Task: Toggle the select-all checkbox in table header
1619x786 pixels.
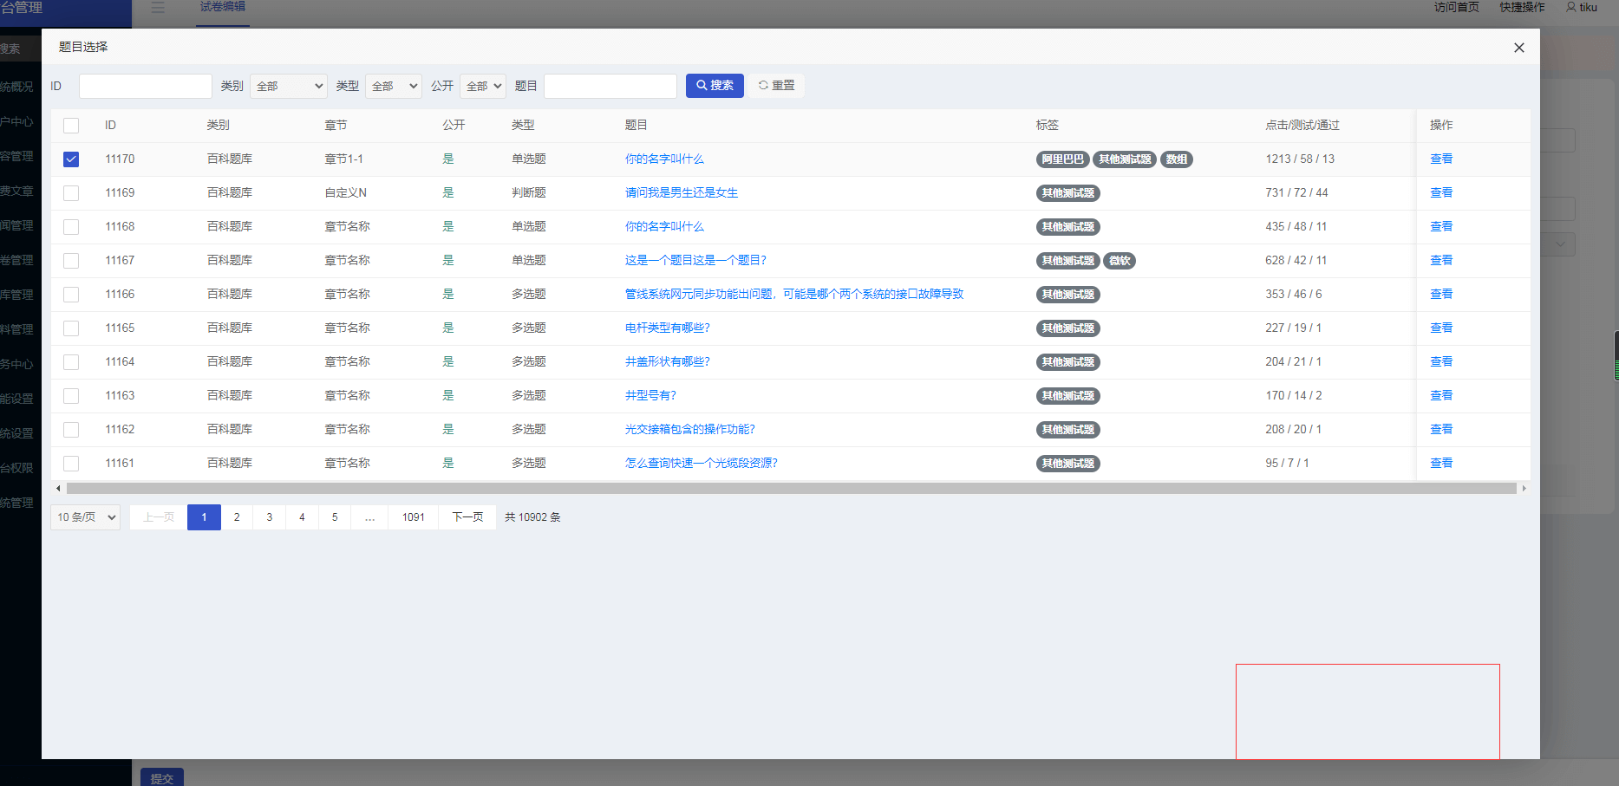Action: pos(71,126)
